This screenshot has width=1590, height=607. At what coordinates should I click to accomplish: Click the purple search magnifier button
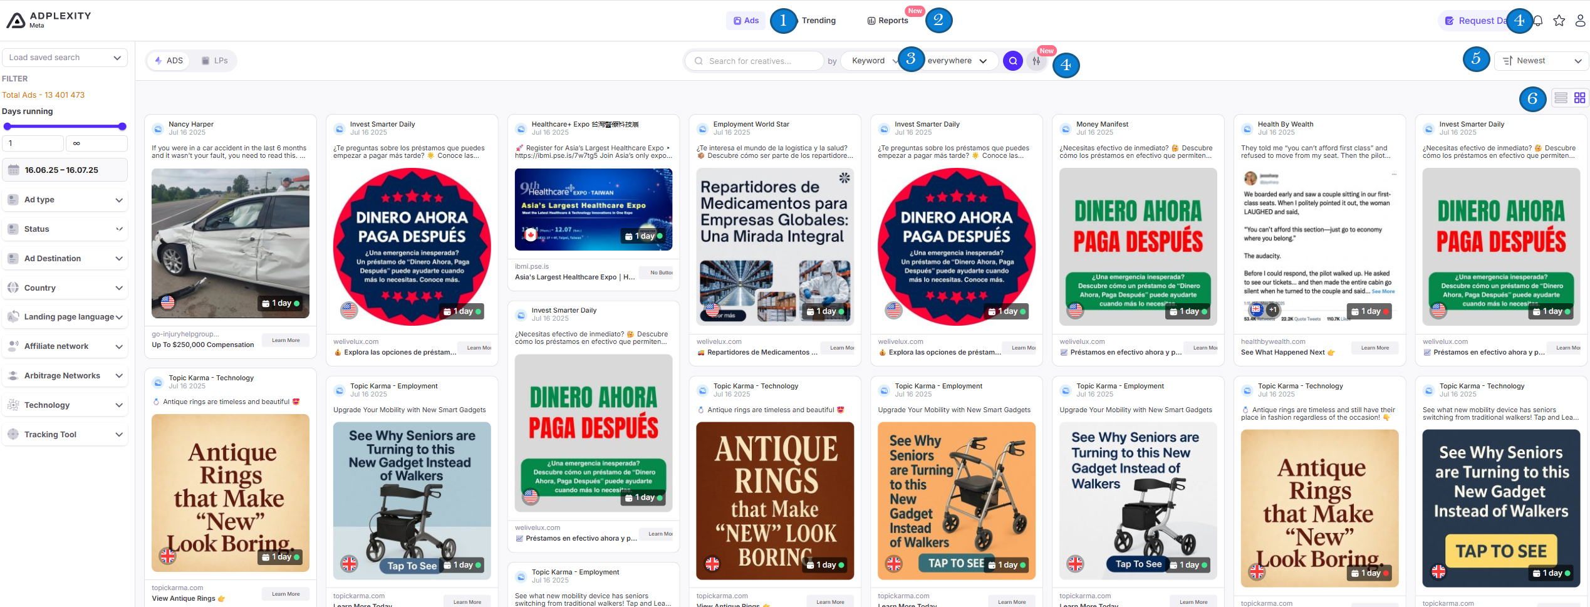1013,61
